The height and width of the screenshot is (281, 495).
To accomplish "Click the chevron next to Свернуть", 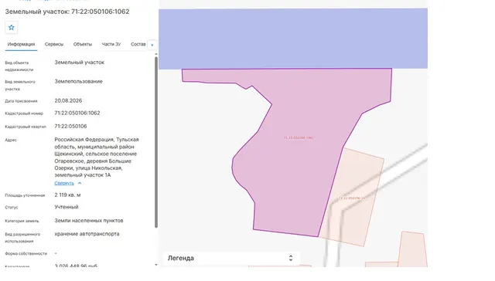I will point(80,183).
